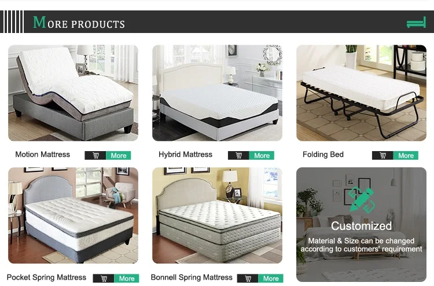Open More for Bonnell Spring Mattress
This screenshot has width=434, height=286.
coord(271,278)
